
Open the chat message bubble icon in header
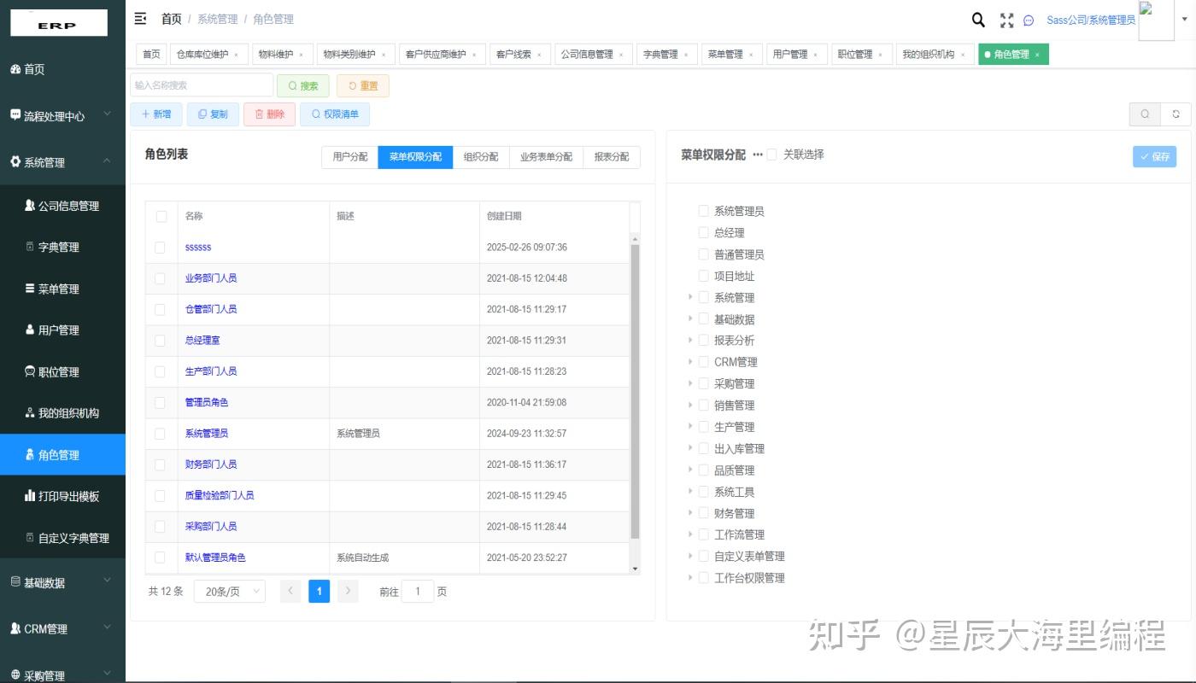pos(1029,20)
